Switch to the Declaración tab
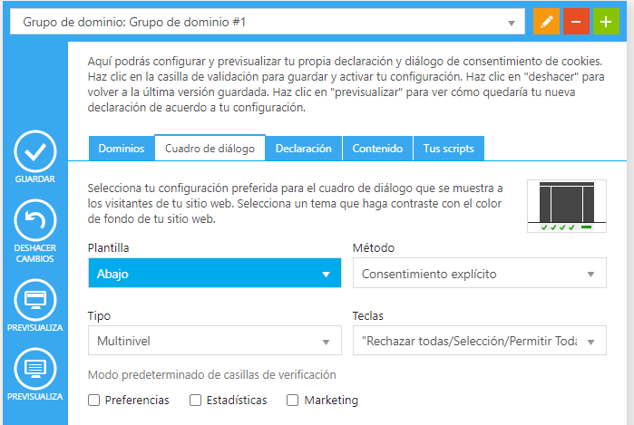The width and height of the screenshot is (634, 425). pos(304,149)
